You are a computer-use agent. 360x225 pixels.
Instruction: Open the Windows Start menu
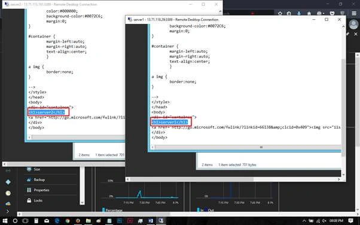coord(5,221)
